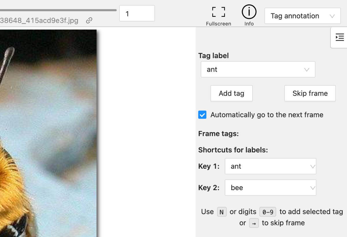
Task: Click the image filename text
Action: [39, 21]
